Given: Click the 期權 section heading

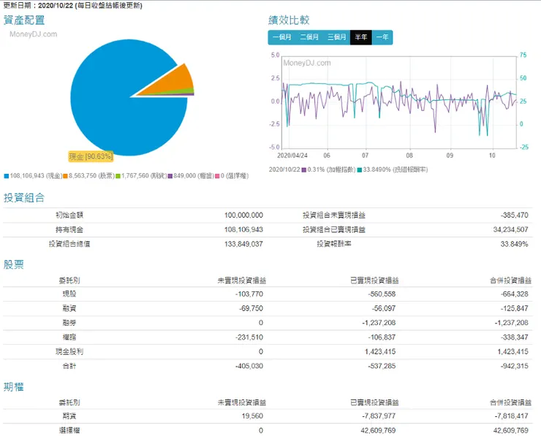Looking at the screenshot, I should pos(14,387).
